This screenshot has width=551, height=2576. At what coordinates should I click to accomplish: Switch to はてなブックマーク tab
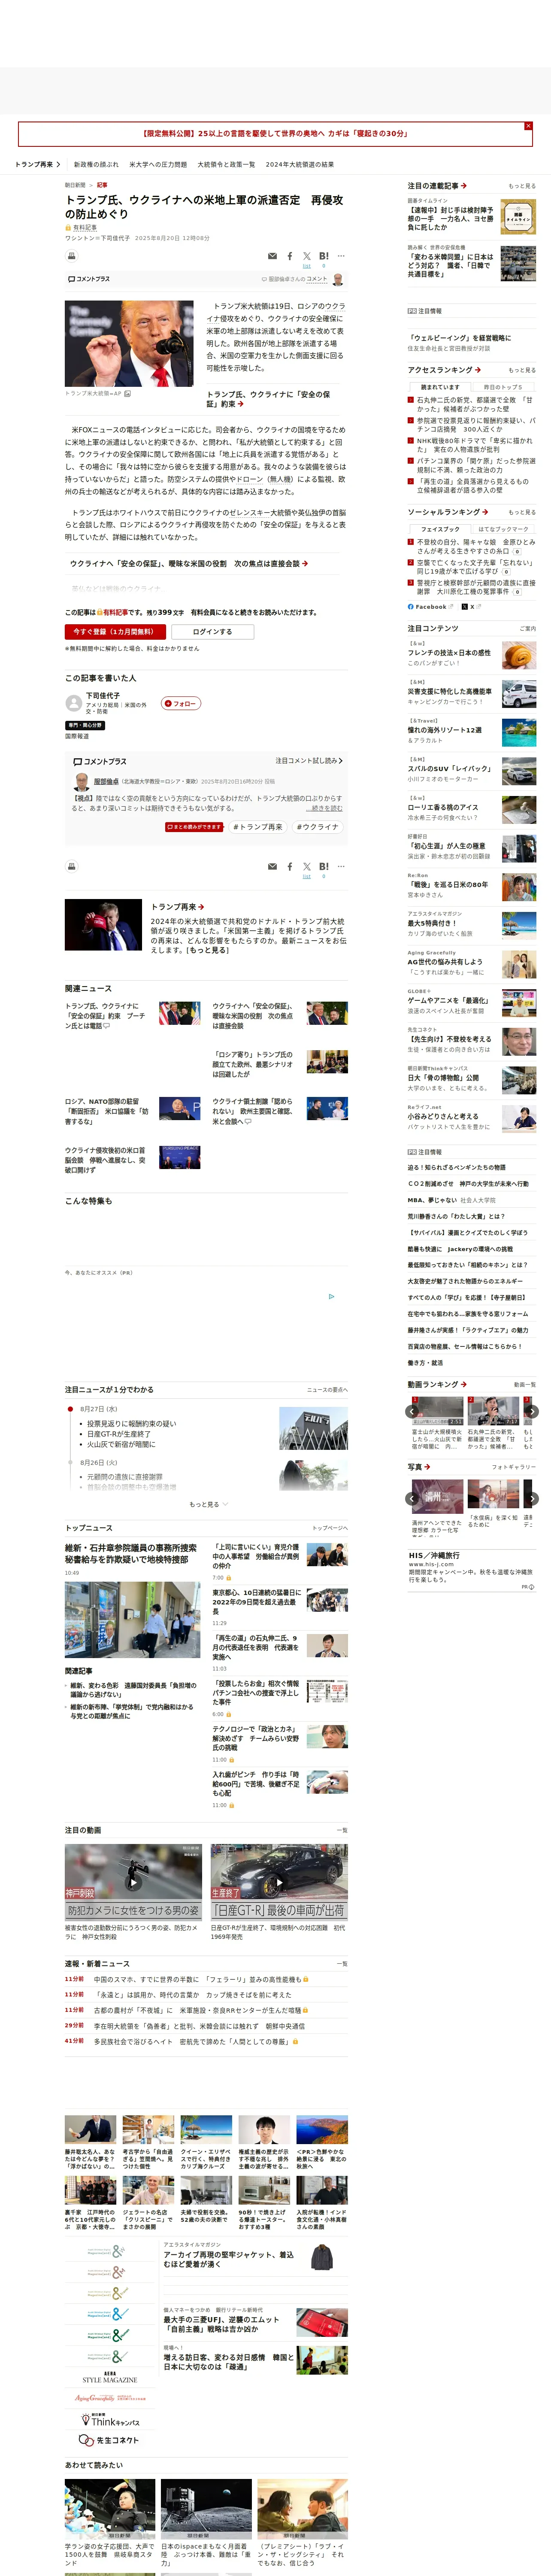point(503,529)
